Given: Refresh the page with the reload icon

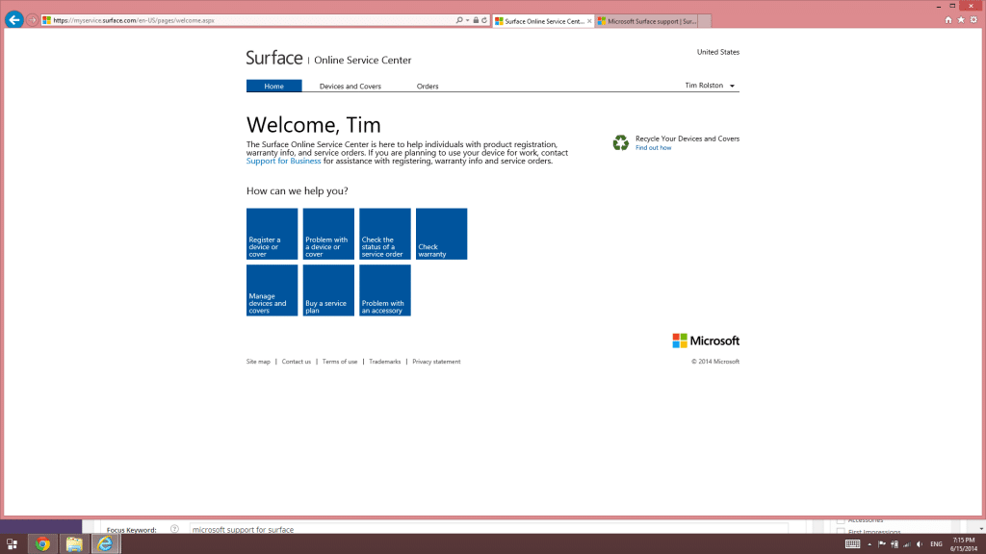Looking at the screenshot, I should pyautogui.click(x=484, y=20).
